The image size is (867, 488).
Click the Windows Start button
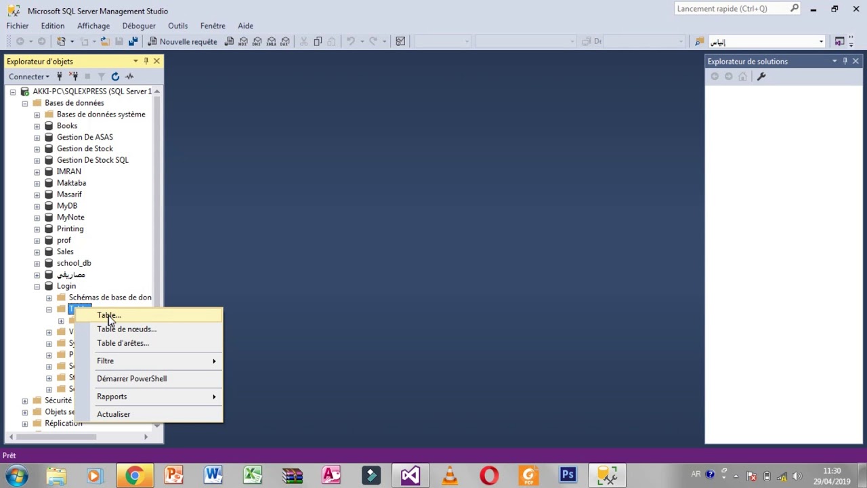click(16, 475)
